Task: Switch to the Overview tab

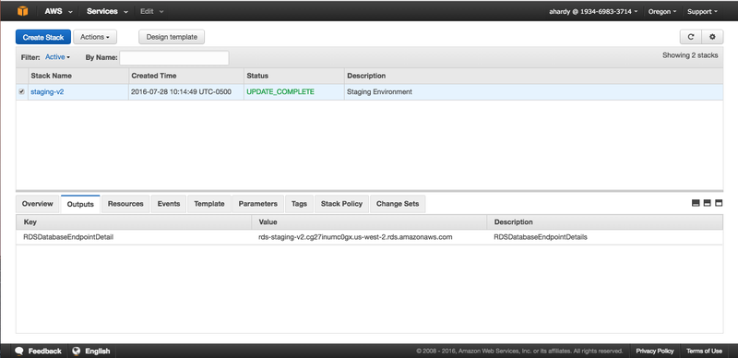Action: [x=38, y=204]
